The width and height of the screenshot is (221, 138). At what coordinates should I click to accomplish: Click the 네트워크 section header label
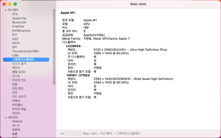13,117
